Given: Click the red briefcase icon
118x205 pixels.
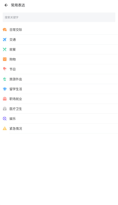Looking at the screenshot, I should (5, 99).
